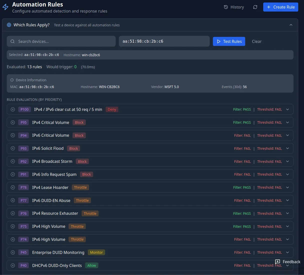Screen dimensions: 304x275
Task: Click the Monitor tag on Enterprise DUID Monitoring
Action: [96, 252]
